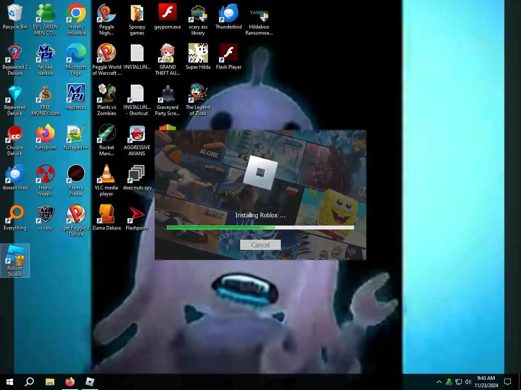Image resolution: width=521 pixels, height=390 pixels.
Task: Select the EVIL GREEN MEN CO desktop icon
Action: 46,19
